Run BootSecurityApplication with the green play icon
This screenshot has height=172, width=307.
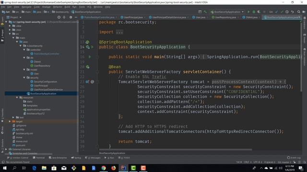pos(248,12)
